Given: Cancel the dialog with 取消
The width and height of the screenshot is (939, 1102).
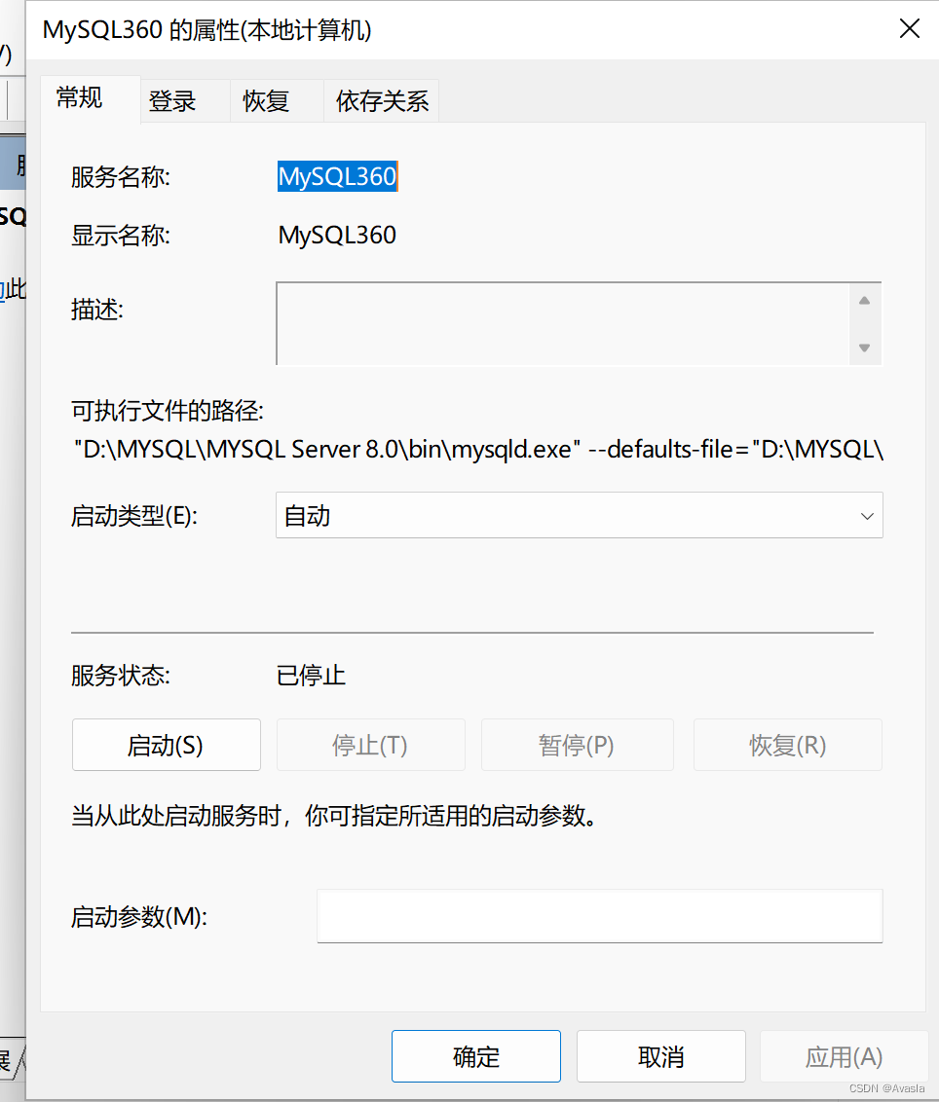Looking at the screenshot, I should pyautogui.click(x=661, y=1056).
